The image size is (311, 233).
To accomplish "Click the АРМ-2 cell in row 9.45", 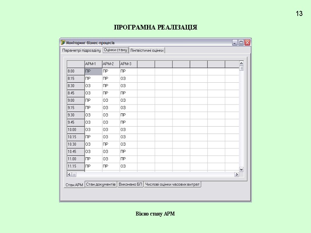I will (111, 123).
